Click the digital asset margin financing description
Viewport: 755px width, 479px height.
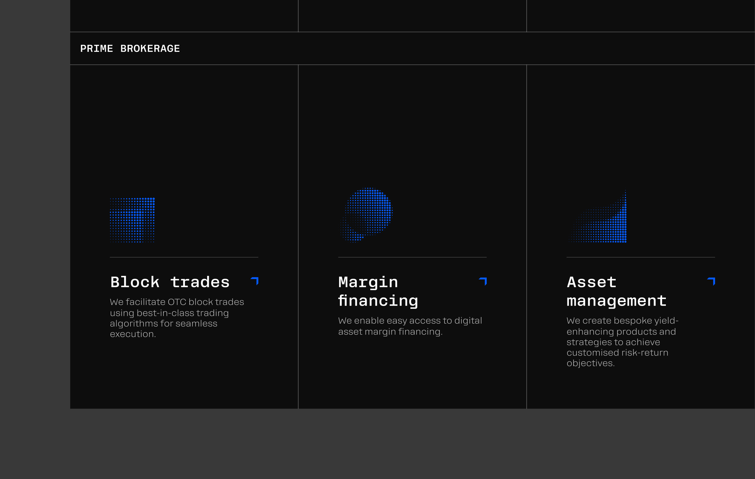[410, 326]
